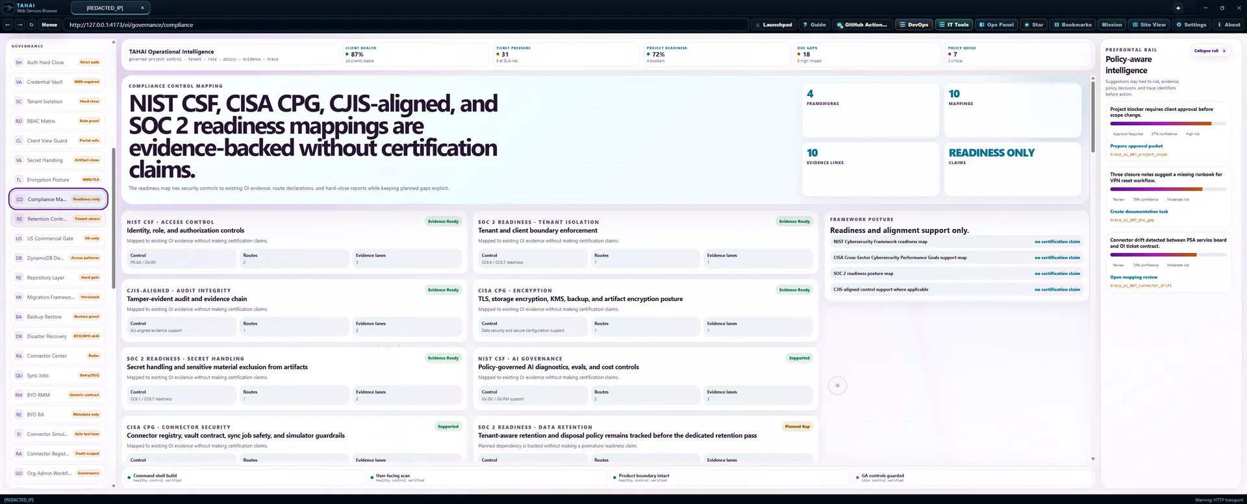This screenshot has height=504, width=1247.
Task: Open a new tab with the plus icon
Action: pos(1178,8)
